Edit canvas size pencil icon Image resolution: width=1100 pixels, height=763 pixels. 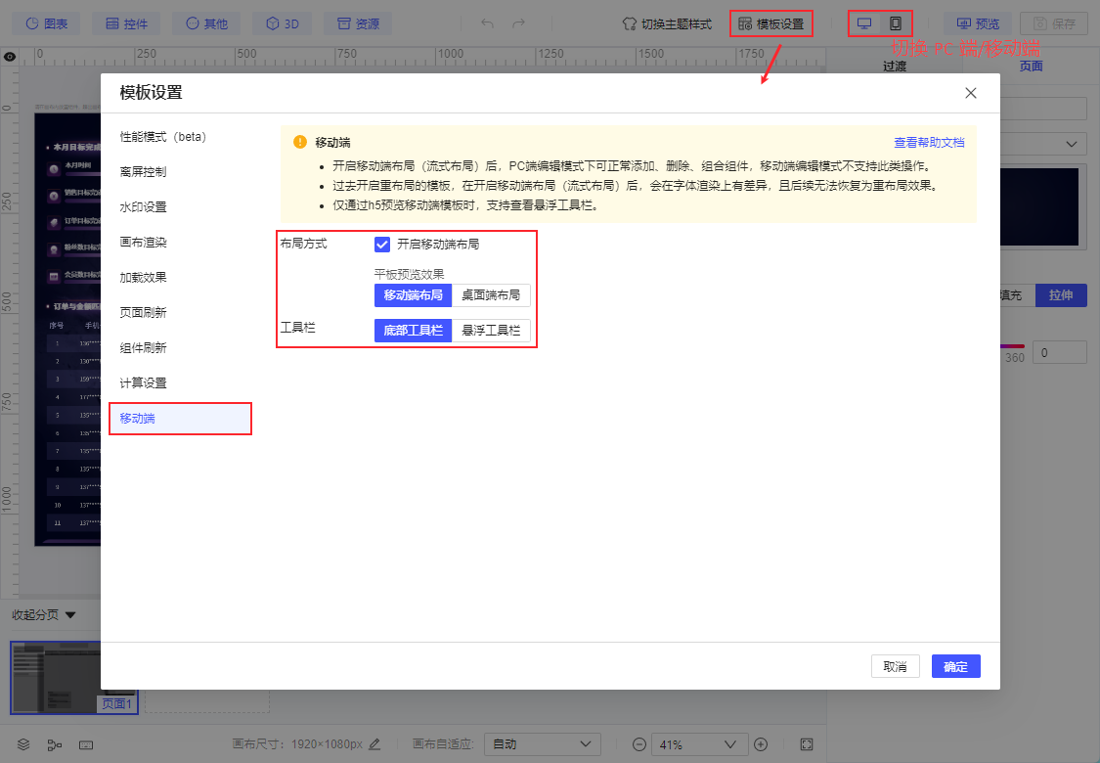374,744
